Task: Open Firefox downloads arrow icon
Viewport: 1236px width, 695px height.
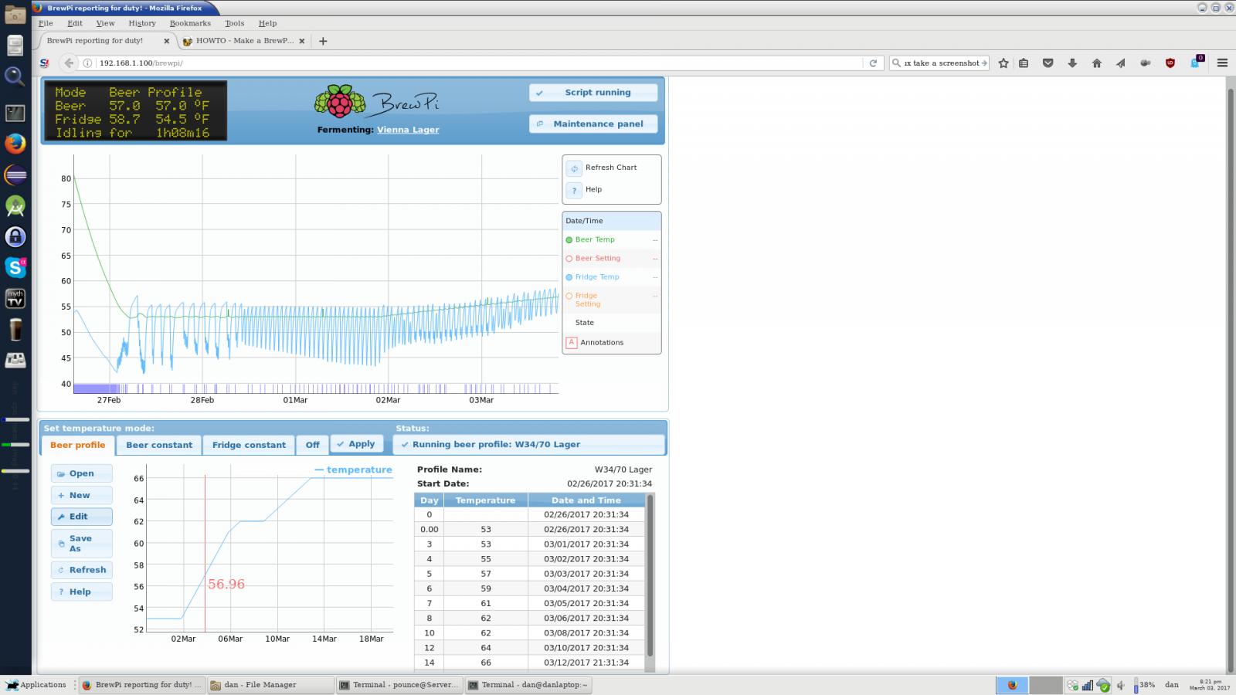Action: 1072,63
